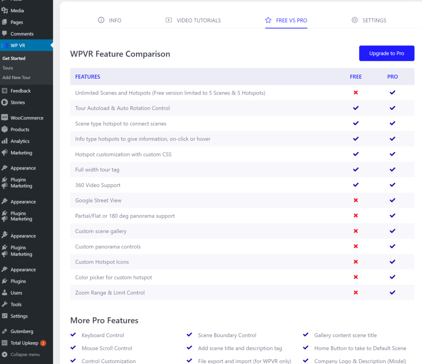Click the Upgrade to Pro button
The image size is (422, 364).
[386, 53]
